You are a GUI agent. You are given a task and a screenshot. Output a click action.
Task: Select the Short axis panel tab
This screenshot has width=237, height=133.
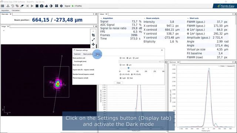tap(173, 62)
